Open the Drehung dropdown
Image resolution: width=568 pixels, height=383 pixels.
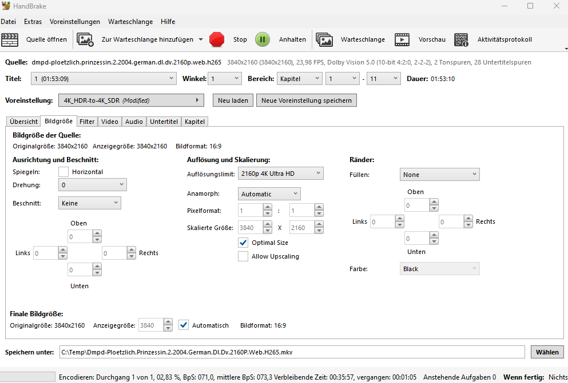[92, 185]
